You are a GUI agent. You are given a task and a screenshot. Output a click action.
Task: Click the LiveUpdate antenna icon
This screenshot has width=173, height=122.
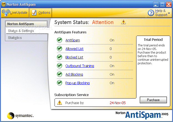coord(6,12)
